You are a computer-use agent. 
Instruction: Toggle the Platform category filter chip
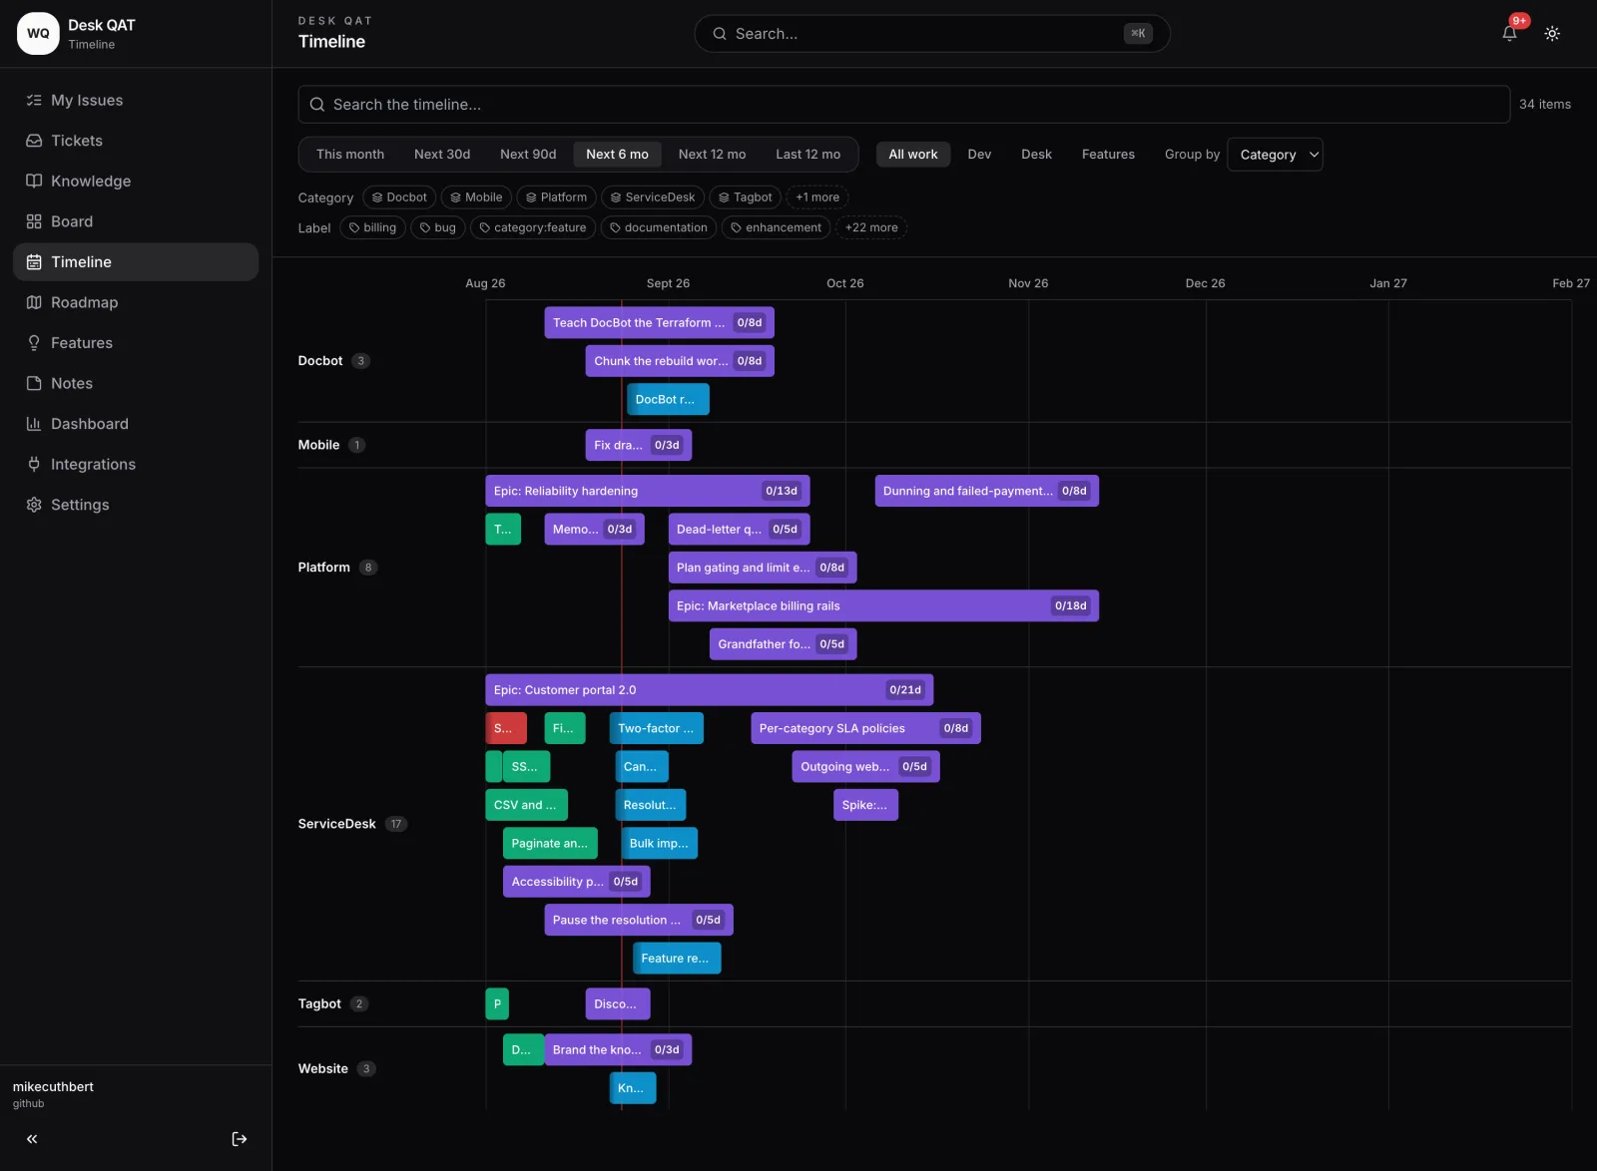pyautogui.click(x=556, y=197)
